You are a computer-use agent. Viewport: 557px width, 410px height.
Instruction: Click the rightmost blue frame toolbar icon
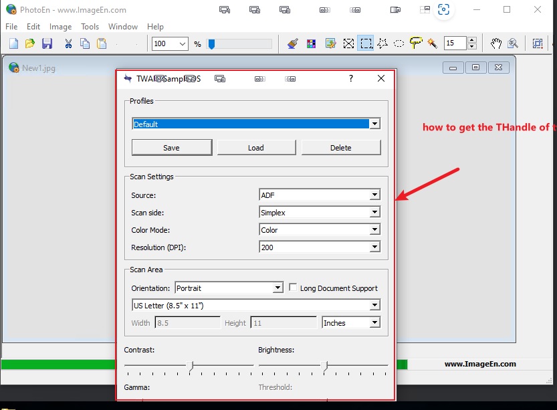coord(538,43)
